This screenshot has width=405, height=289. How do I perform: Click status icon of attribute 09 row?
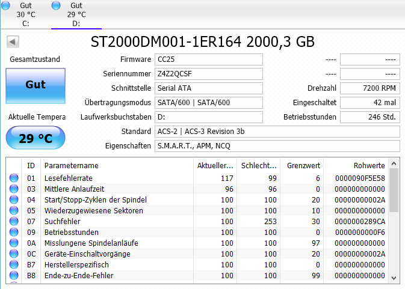tap(14, 232)
